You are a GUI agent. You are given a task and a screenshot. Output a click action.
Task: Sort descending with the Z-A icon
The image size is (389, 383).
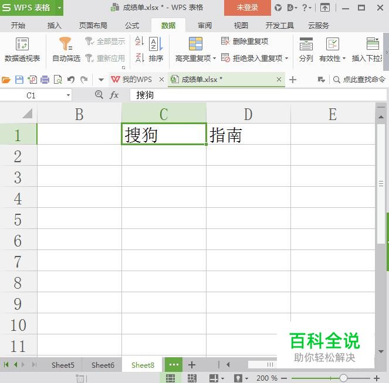click(140, 58)
